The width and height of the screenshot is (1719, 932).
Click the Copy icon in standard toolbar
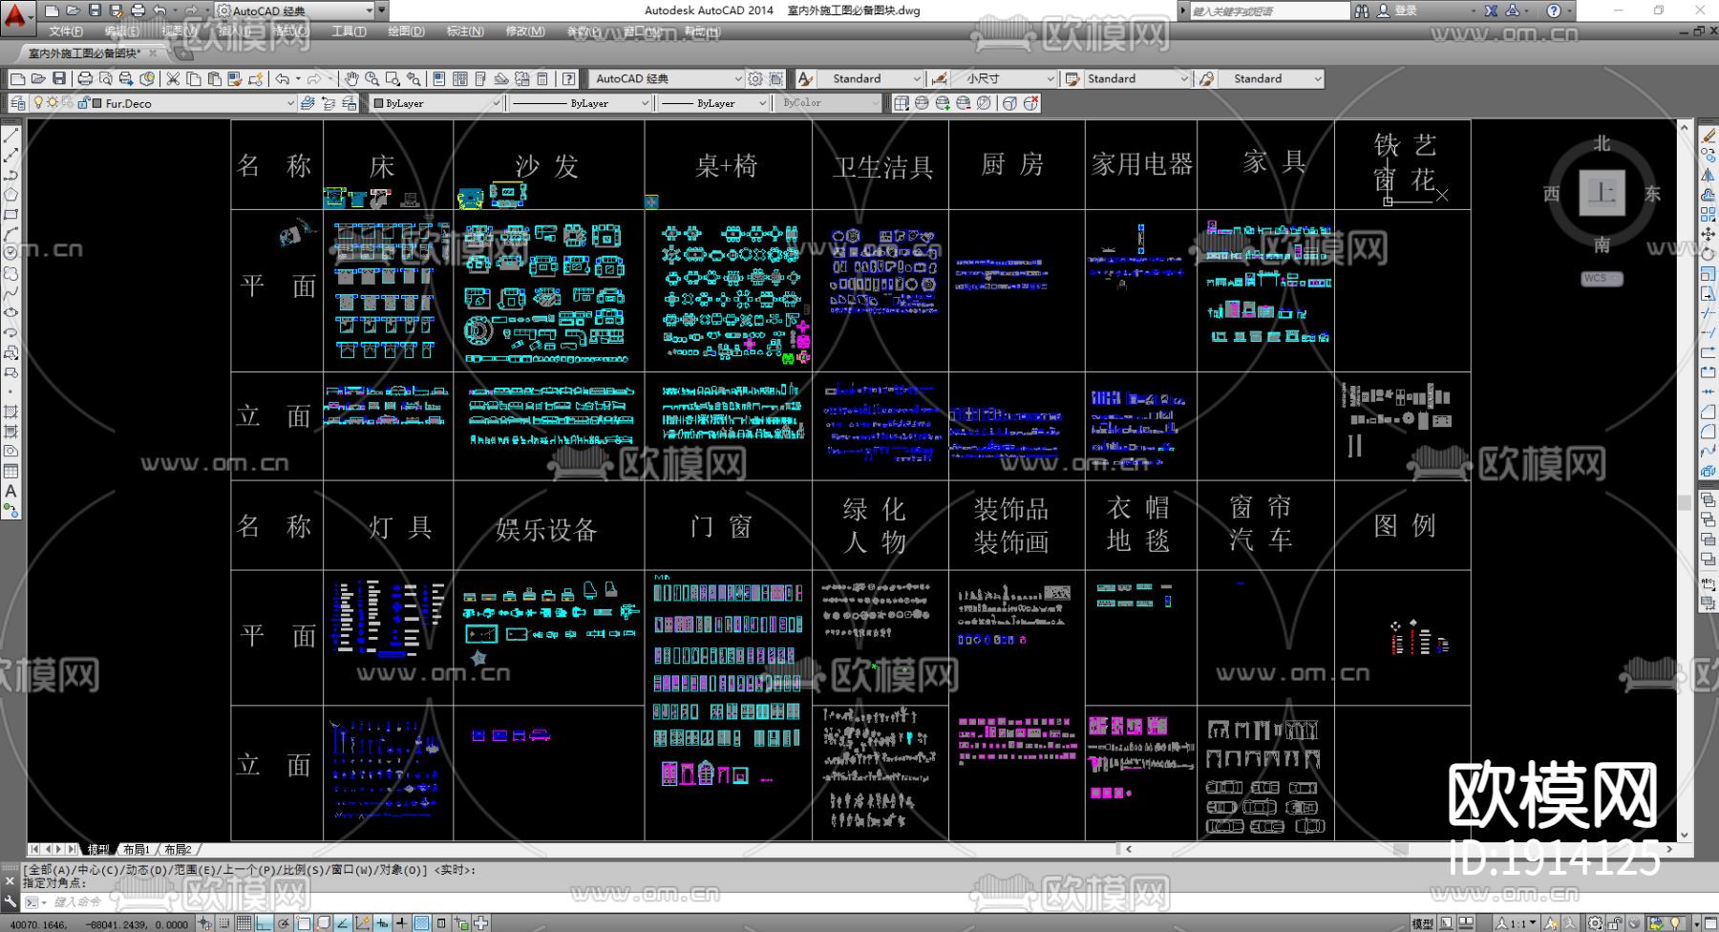click(x=194, y=78)
